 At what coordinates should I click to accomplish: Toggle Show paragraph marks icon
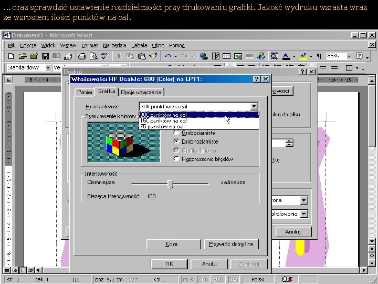click(319, 56)
